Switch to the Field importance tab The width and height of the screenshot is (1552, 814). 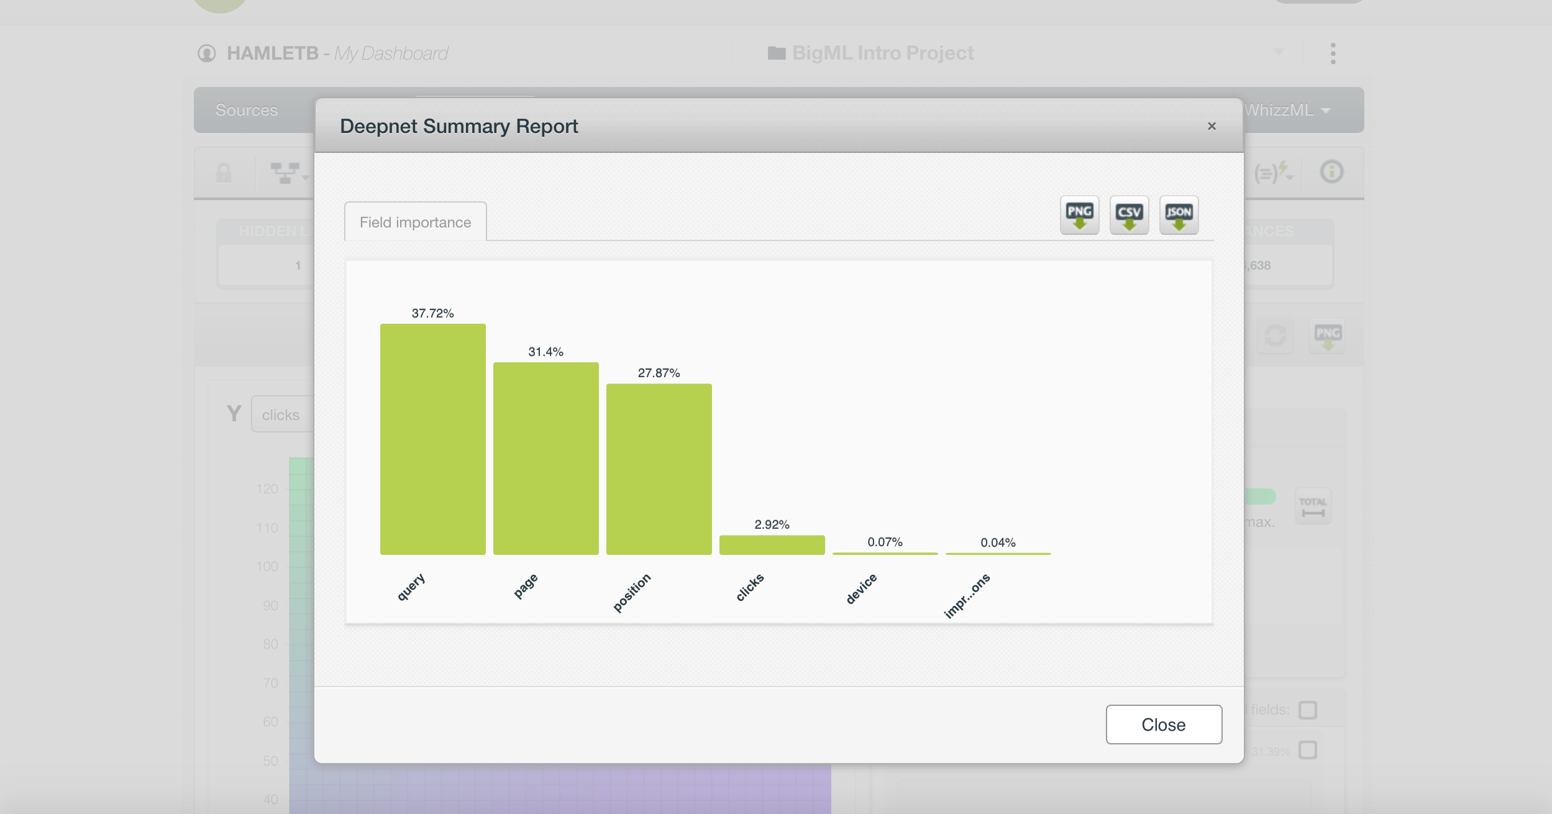point(415,222)
